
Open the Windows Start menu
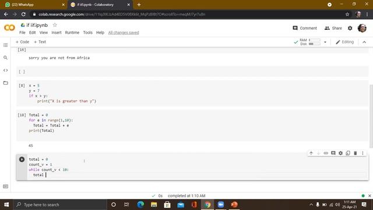click(6, 205)
